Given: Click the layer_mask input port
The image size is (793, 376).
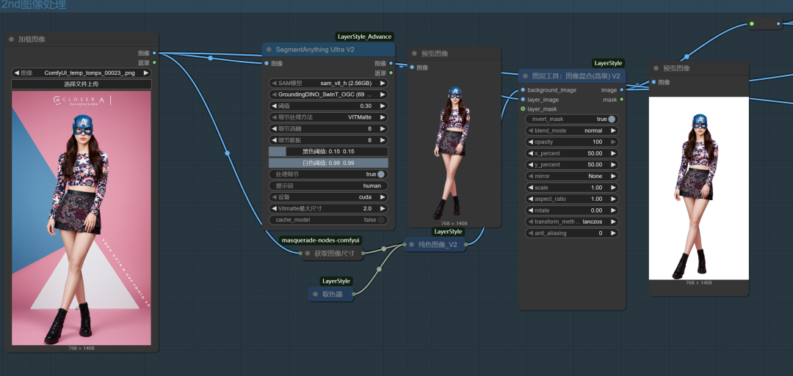Looking at the screenshot, I should (x=523, y=109).
